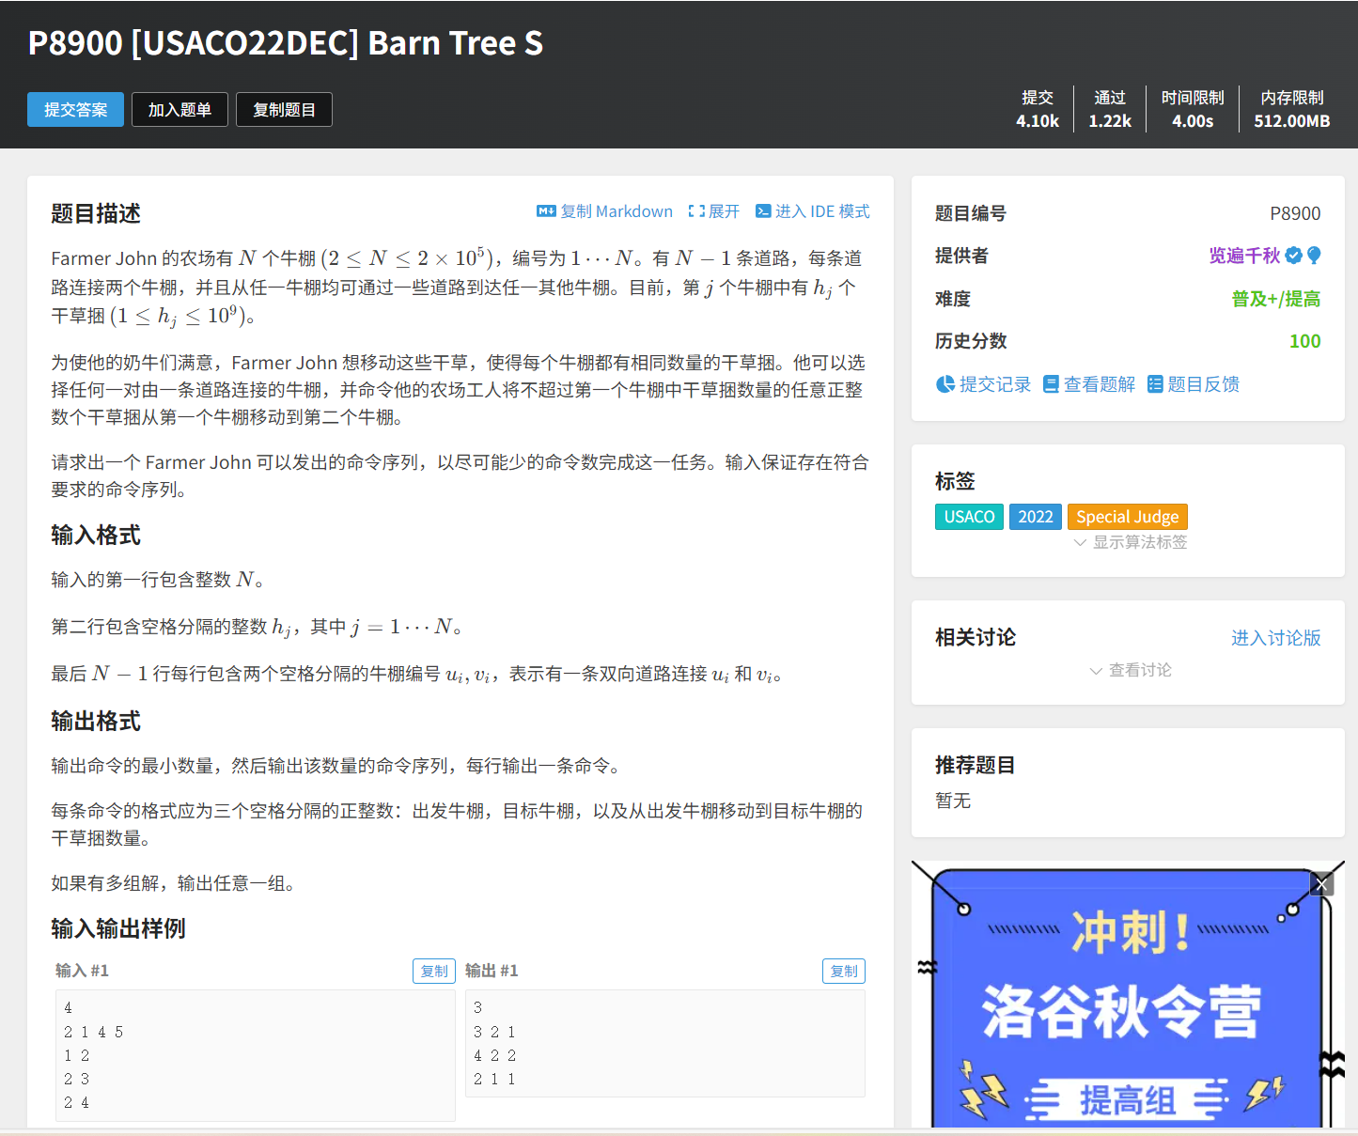Copy sample output #1 with 复制

point(844,971)
